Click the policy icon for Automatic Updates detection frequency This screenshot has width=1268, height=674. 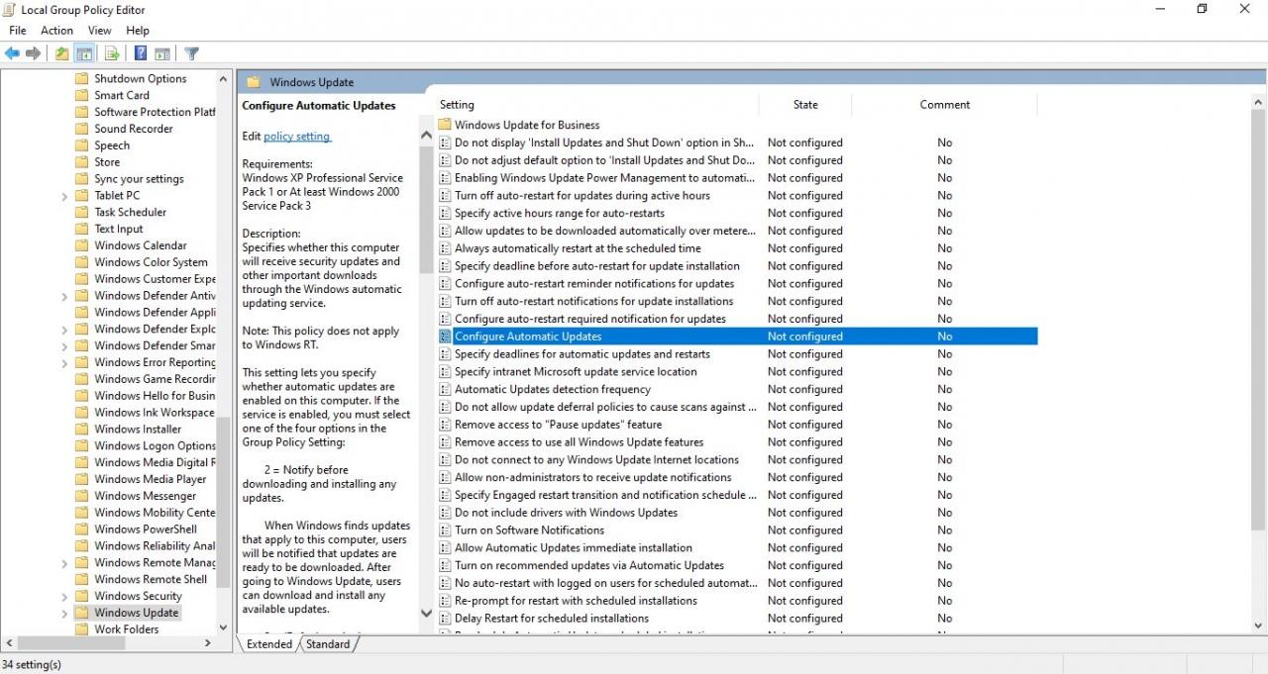445,389
